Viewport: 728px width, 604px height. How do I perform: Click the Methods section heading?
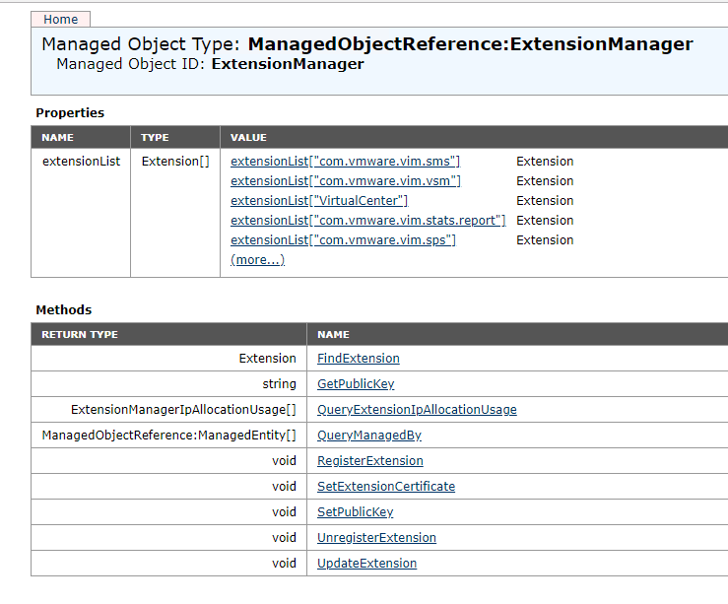click(x=64, y=309)
